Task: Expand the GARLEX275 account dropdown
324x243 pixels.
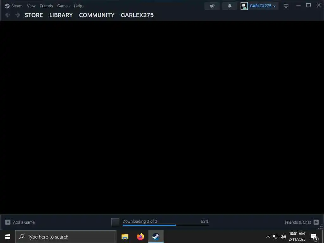Action: 263,6
